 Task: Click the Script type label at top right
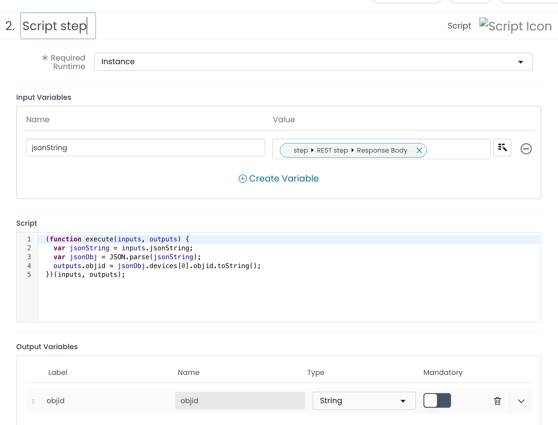click(459, 26)
